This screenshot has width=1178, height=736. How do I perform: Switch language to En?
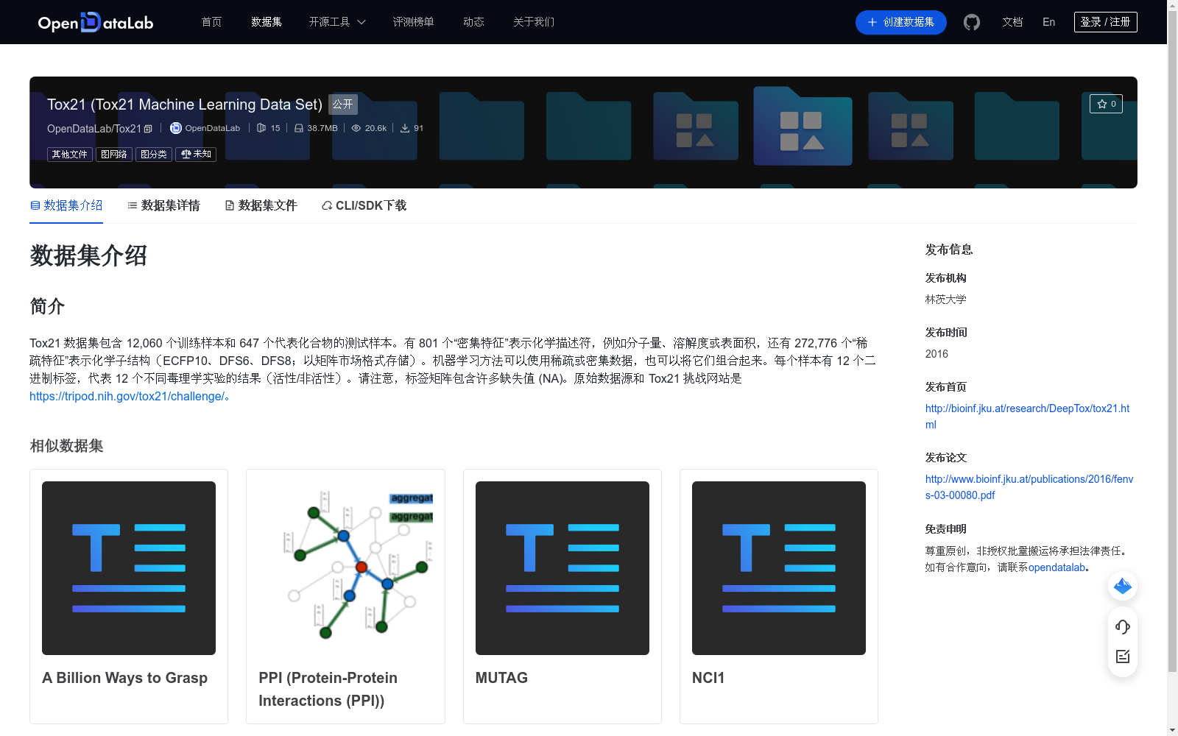pyautogui.click(x=1048, y=22)
